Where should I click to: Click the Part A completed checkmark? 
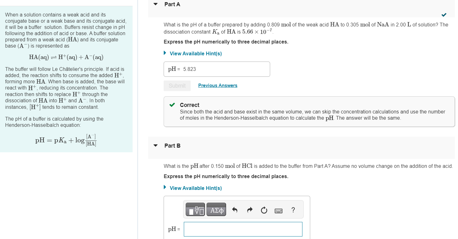tap(444, 15)
